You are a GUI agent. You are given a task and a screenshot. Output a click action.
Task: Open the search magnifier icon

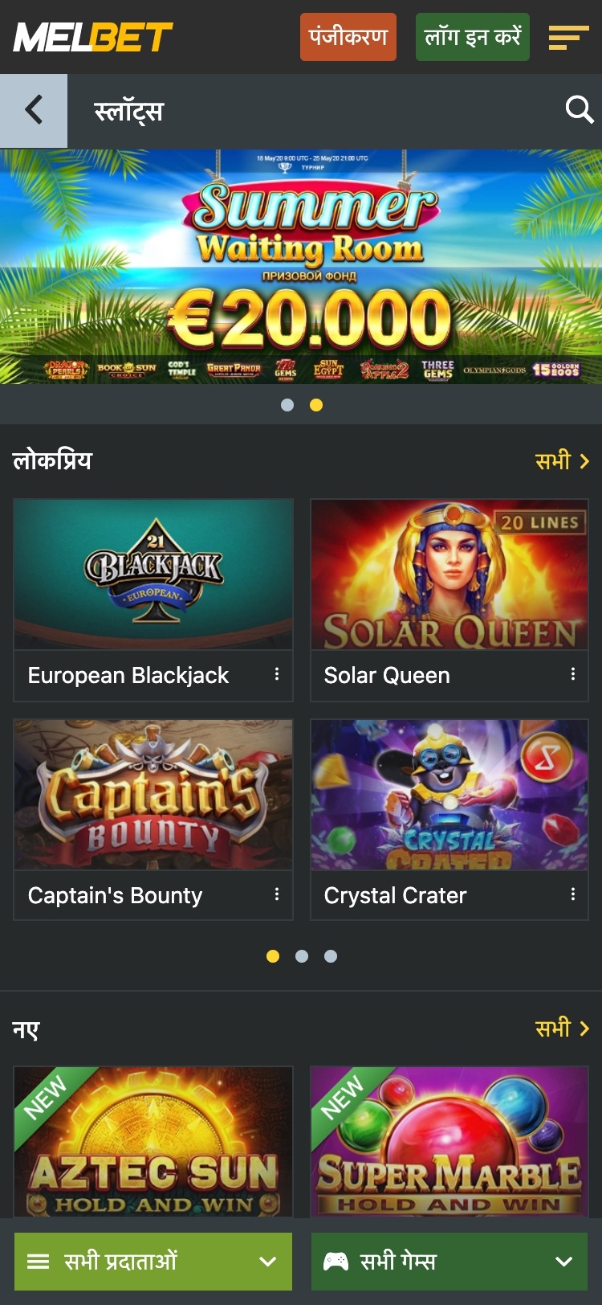579,109
